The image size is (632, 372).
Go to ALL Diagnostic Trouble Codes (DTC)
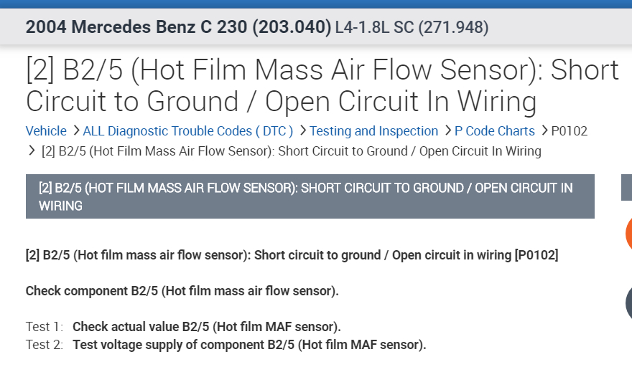tap(188, 131)
